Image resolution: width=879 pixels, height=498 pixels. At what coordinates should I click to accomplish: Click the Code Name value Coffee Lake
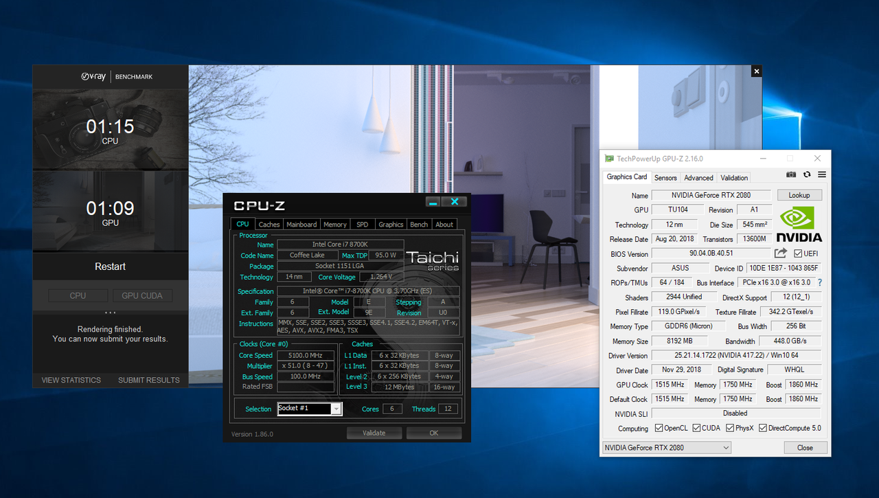[x=307, y=255]
